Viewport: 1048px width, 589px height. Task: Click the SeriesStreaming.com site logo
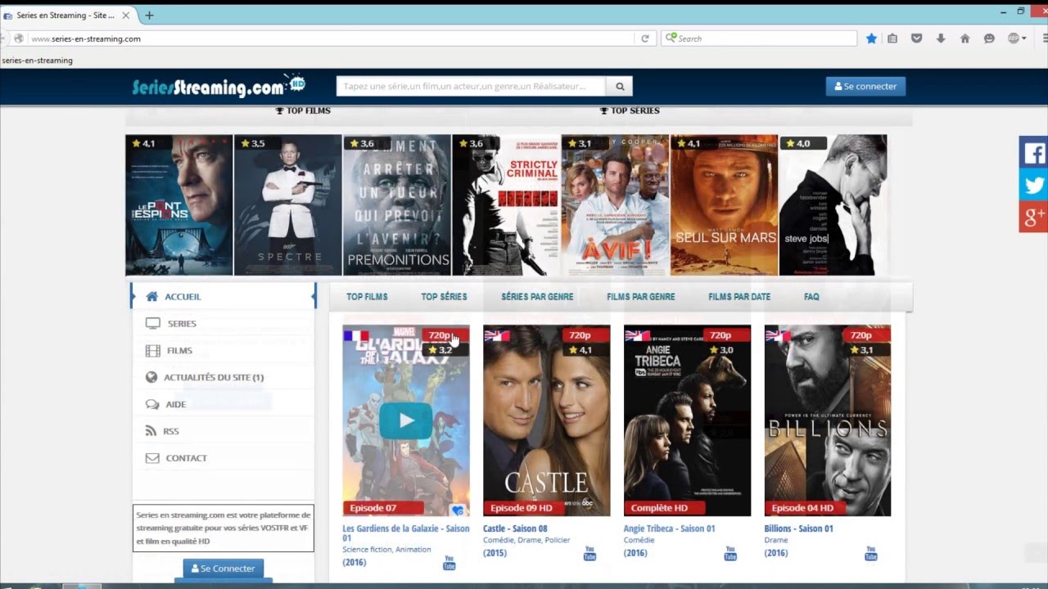coord(219,86)
